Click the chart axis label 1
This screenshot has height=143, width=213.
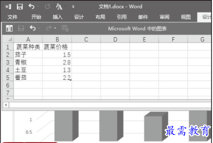pos(31,120)
